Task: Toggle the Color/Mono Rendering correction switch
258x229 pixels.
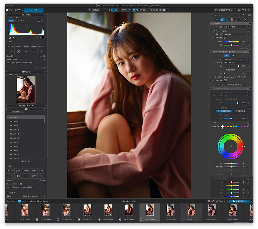Action: 212,52
